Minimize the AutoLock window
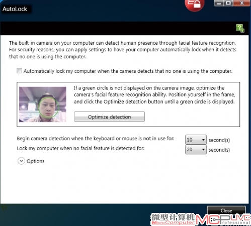This screenshot has height=226, width=251. click(x=219, y=3)
